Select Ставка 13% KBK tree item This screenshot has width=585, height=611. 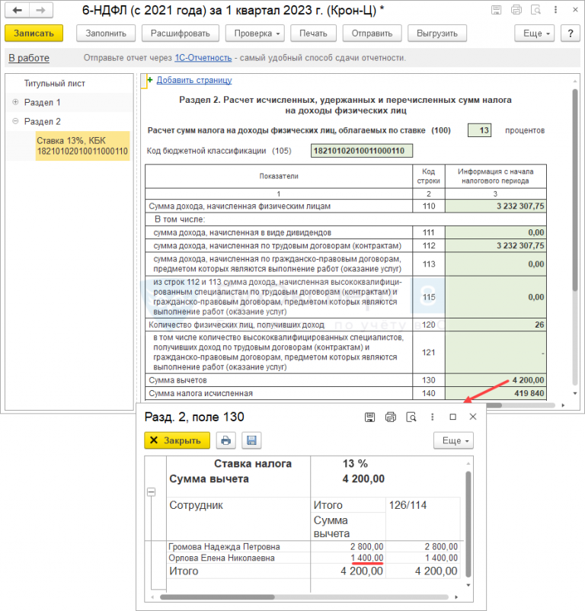[82, 146]
